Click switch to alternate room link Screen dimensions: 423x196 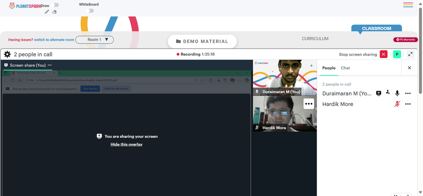[x=54, y=40]
